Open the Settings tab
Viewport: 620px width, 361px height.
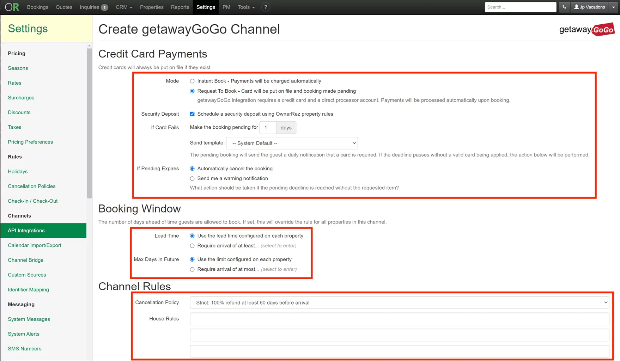point(206,7)
